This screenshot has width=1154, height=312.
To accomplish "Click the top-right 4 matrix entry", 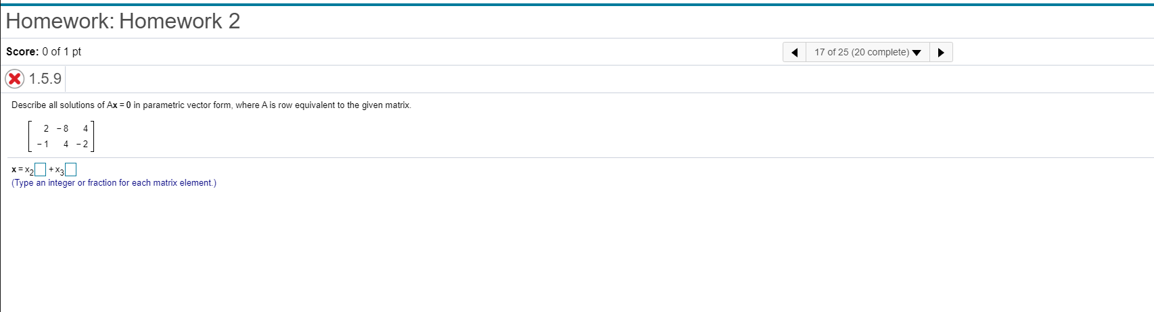I will [85, 128].
